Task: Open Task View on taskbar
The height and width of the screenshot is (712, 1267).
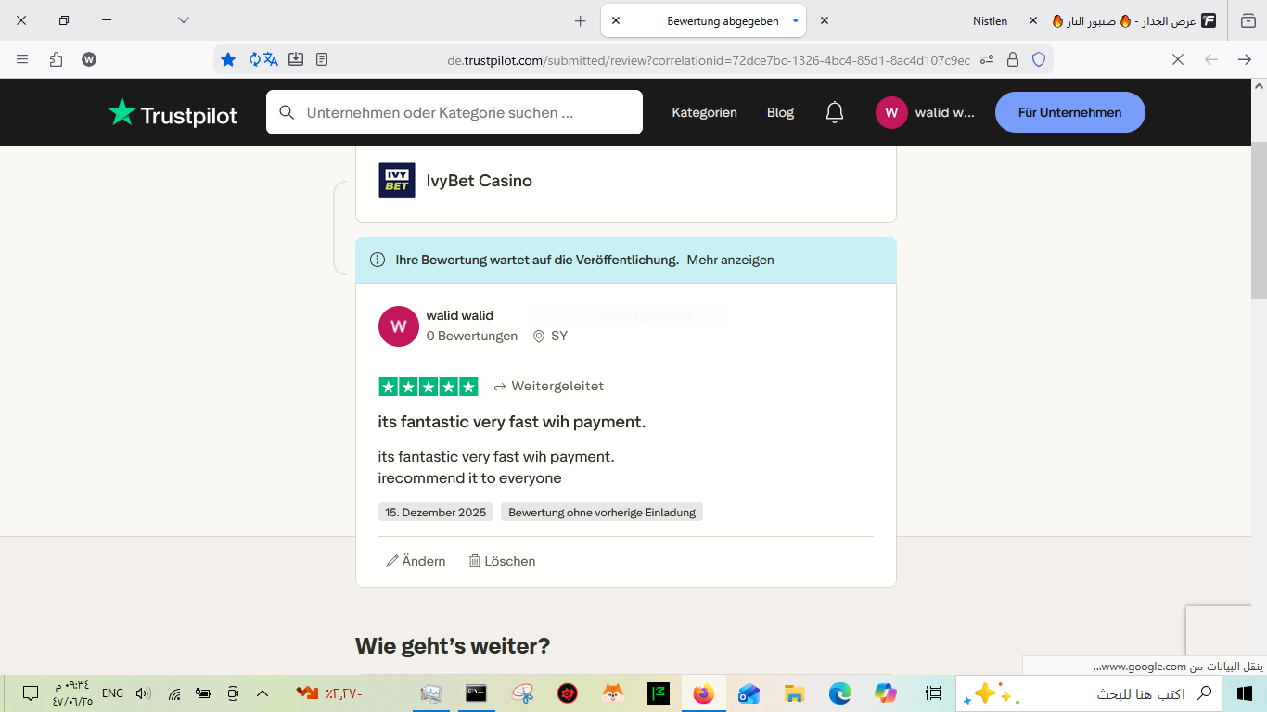Action: [933, 693]
